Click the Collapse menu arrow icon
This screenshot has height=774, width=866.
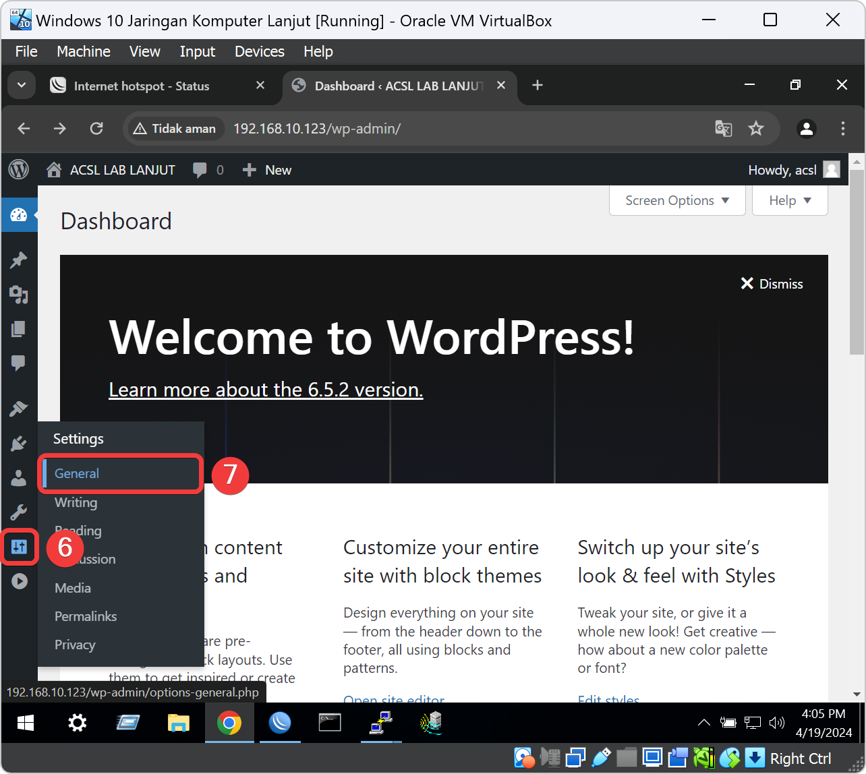click(19, 581)
